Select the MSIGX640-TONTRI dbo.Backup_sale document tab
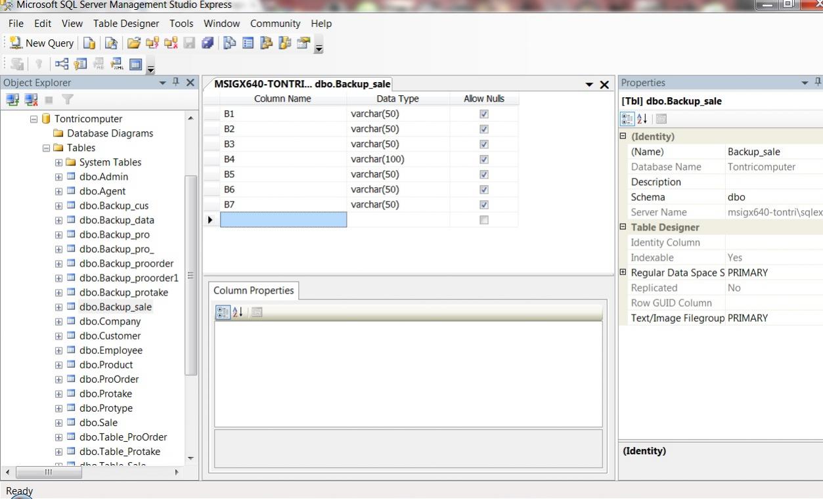823x499 pixels. [302, 84]
